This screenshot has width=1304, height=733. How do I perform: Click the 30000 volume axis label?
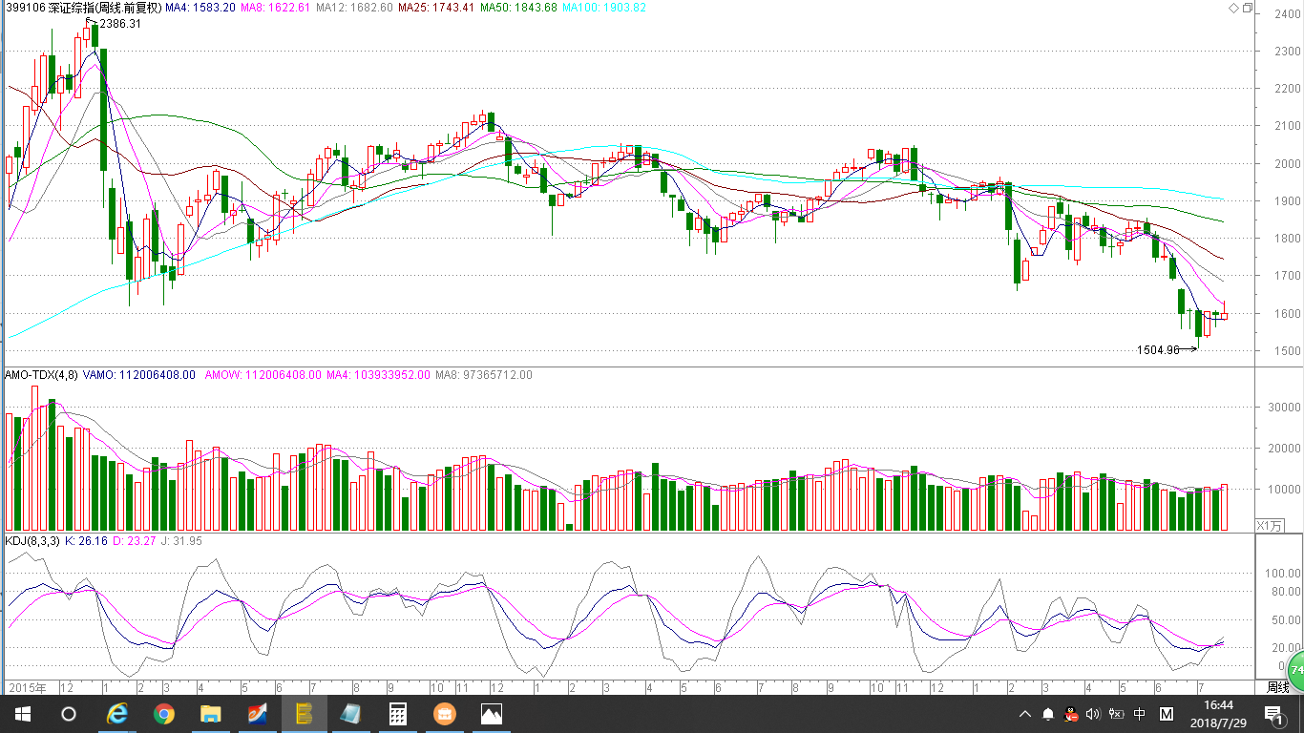click(1282, 407)
